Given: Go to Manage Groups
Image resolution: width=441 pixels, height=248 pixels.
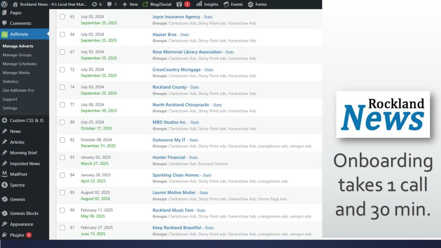Looking at the screenshot, I should pos(17,55).
